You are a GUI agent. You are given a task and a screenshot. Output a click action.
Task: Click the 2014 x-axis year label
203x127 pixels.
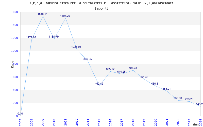[88, 122]
